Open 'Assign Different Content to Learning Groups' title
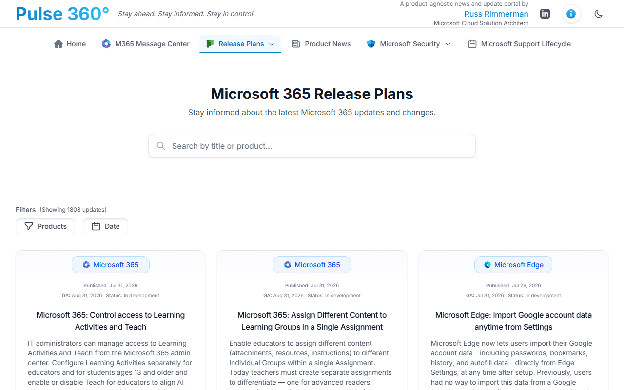The height and width of the screenshot is (390, 624). coord(312,321)
